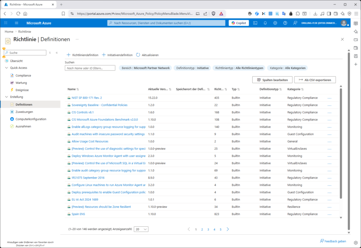
Task: Click the Home breadcrumb
Action: (9, 32)
